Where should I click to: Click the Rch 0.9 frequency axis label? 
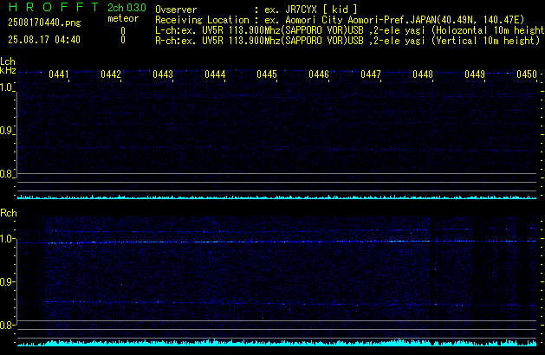point(6,281)
